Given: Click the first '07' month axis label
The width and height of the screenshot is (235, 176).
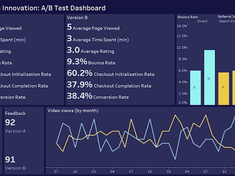Looking at the screenshot, I should (56, 171).
